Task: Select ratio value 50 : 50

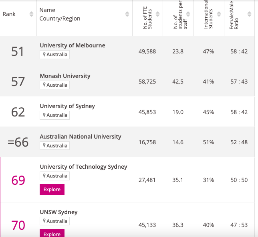Action: (x=239, y=180)
